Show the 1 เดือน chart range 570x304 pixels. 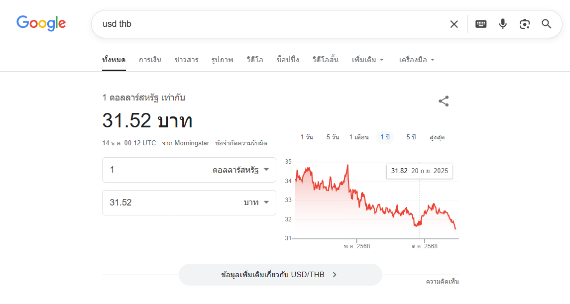(x=359, y=137)
